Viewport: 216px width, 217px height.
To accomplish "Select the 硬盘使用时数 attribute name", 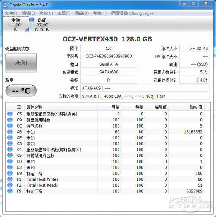I will pyautogui.click(x=38, y=120).
